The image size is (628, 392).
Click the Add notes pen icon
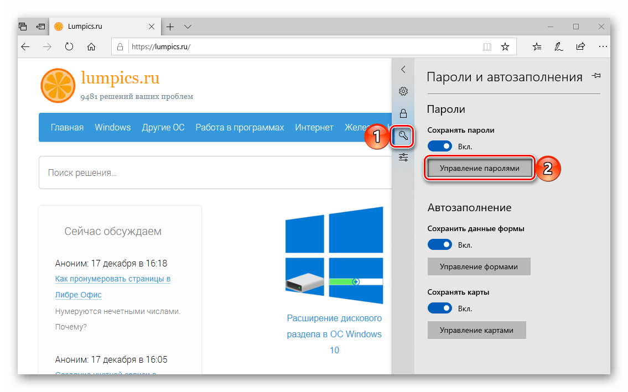pyautogui.click(x=559, y=47)
